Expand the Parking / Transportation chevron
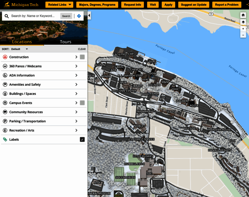This screenshot has width=249, height=197. pyautogui.click(x=76, y=121)
